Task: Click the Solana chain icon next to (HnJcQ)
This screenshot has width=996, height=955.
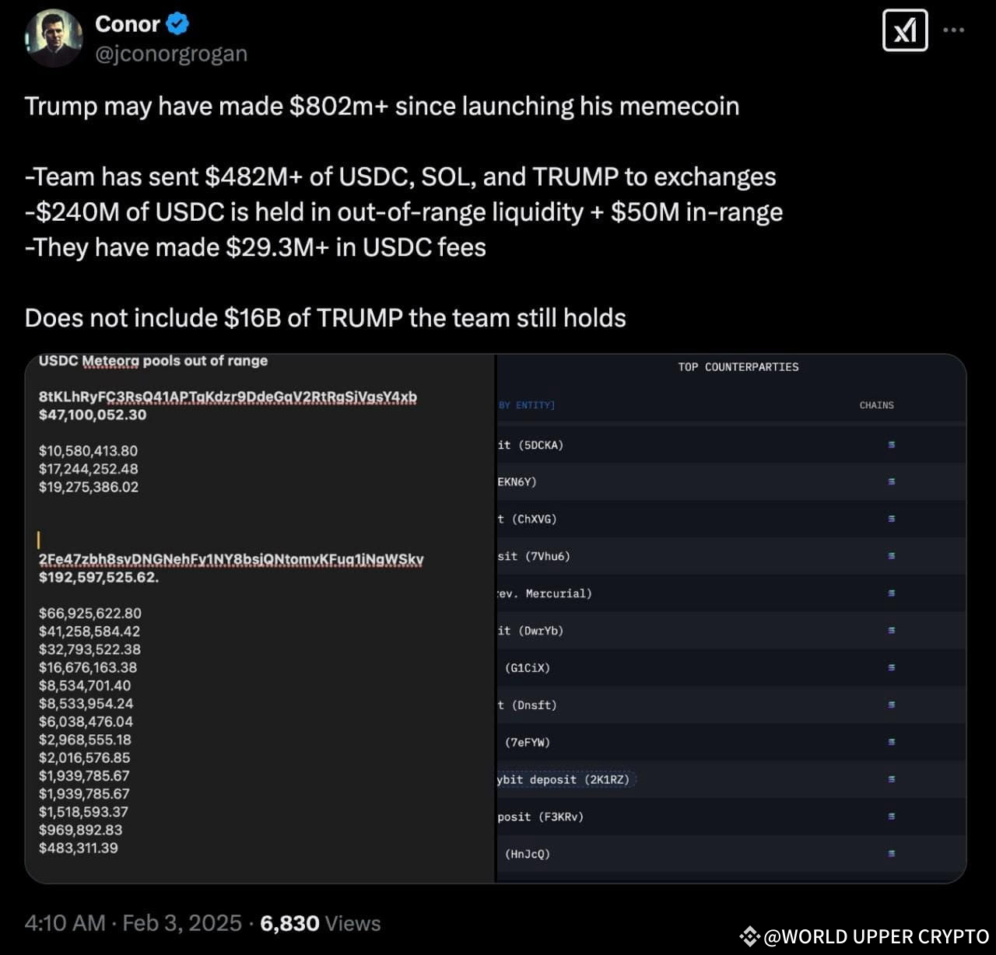Action: [889, 853]
